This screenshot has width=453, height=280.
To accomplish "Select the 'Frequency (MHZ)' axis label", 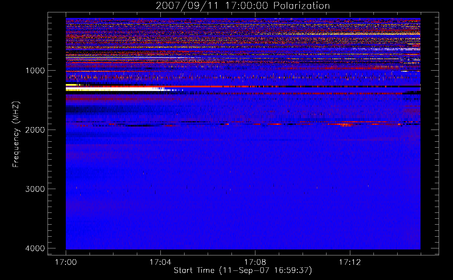I will tap(16, 134).
